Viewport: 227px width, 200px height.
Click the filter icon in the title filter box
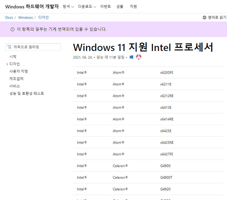click(x=9, y=47)
